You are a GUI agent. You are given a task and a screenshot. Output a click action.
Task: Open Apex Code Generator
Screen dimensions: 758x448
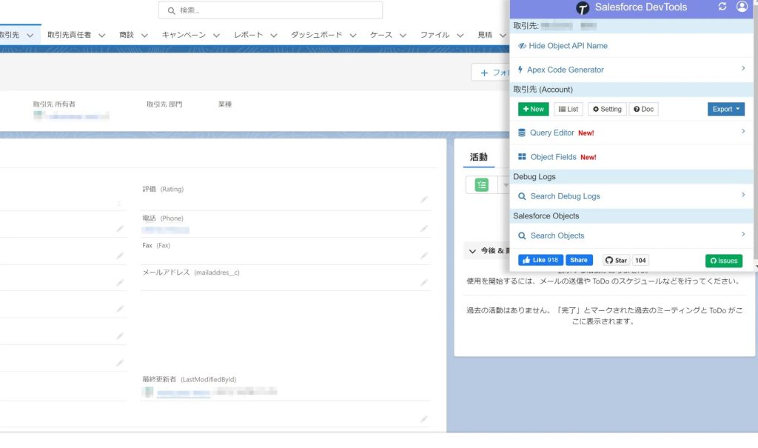pyautogui.click(x=565, y=70)
